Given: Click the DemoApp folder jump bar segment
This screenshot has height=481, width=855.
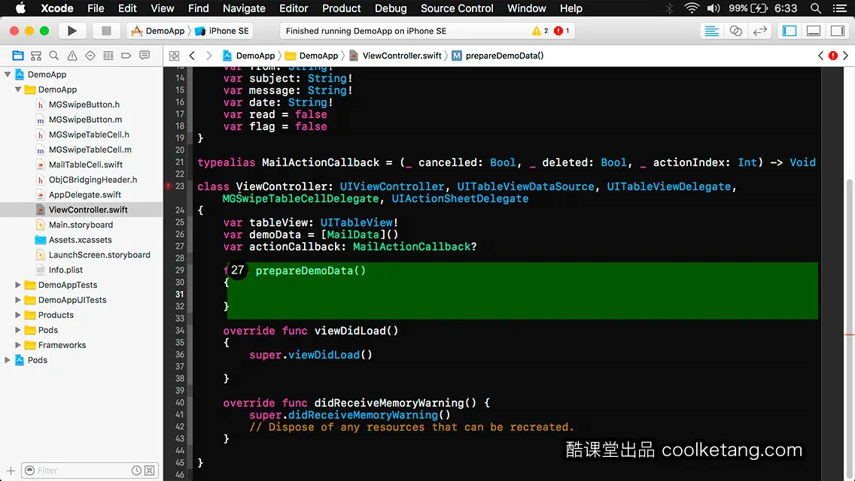Looking at the screenshot, I should click(x=312, y=56).
